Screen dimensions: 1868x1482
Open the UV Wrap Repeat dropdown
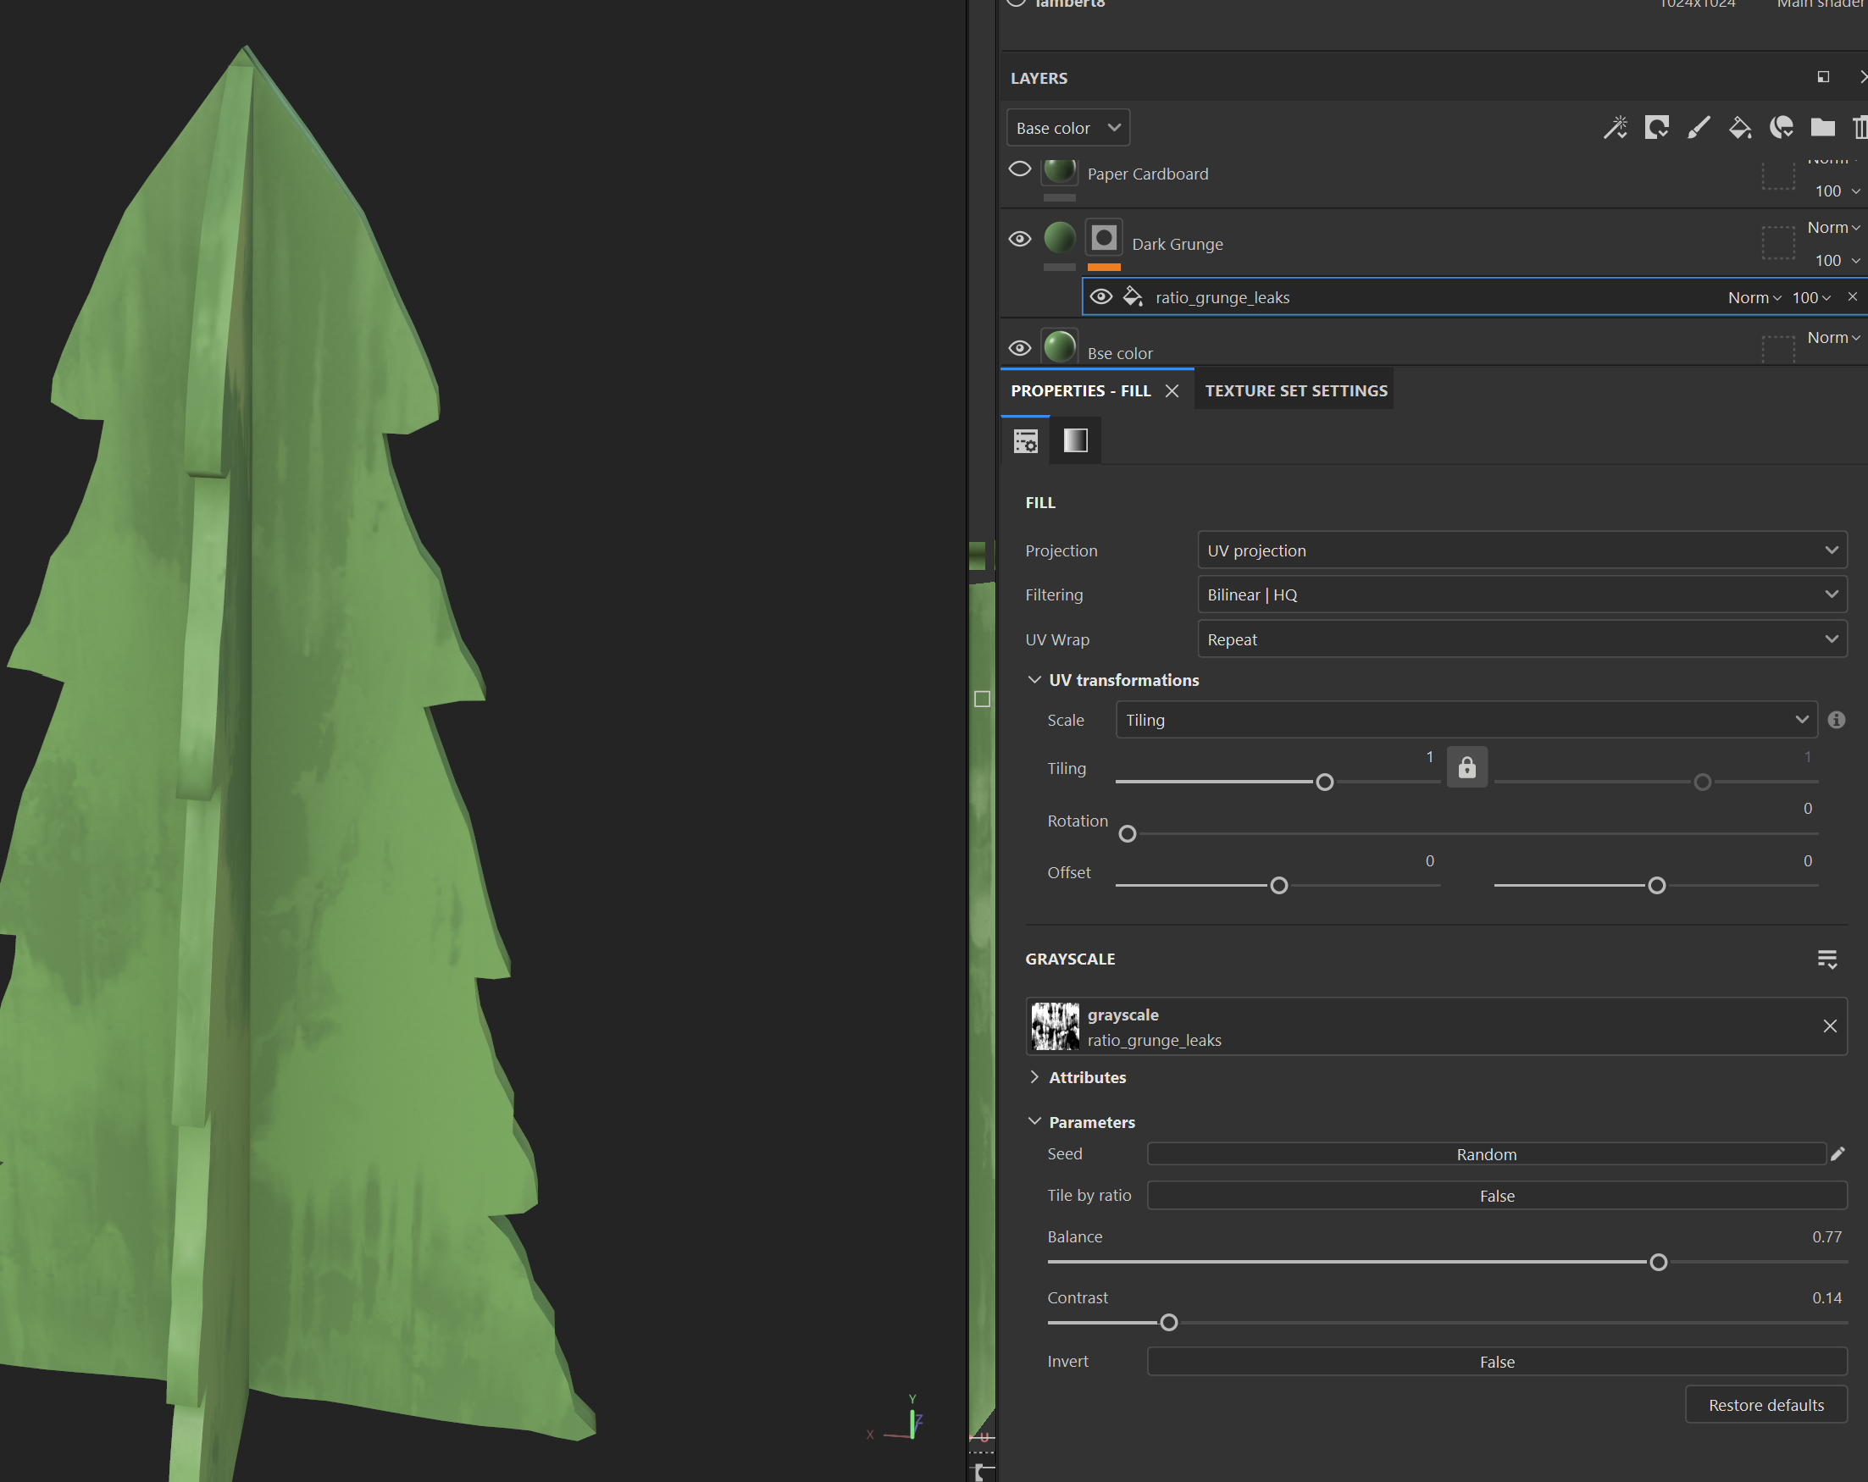(x=1522, y=639)
